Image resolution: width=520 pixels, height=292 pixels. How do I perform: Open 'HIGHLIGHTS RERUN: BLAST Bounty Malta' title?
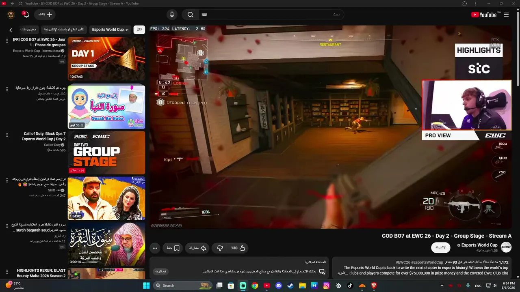tap(41, 273)
